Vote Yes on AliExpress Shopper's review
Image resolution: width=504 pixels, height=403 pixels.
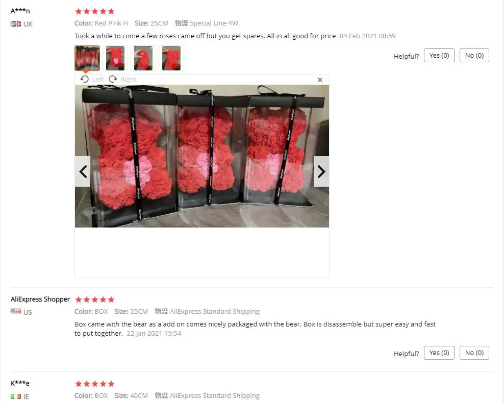pyautogui.click(x=439, y=352)
